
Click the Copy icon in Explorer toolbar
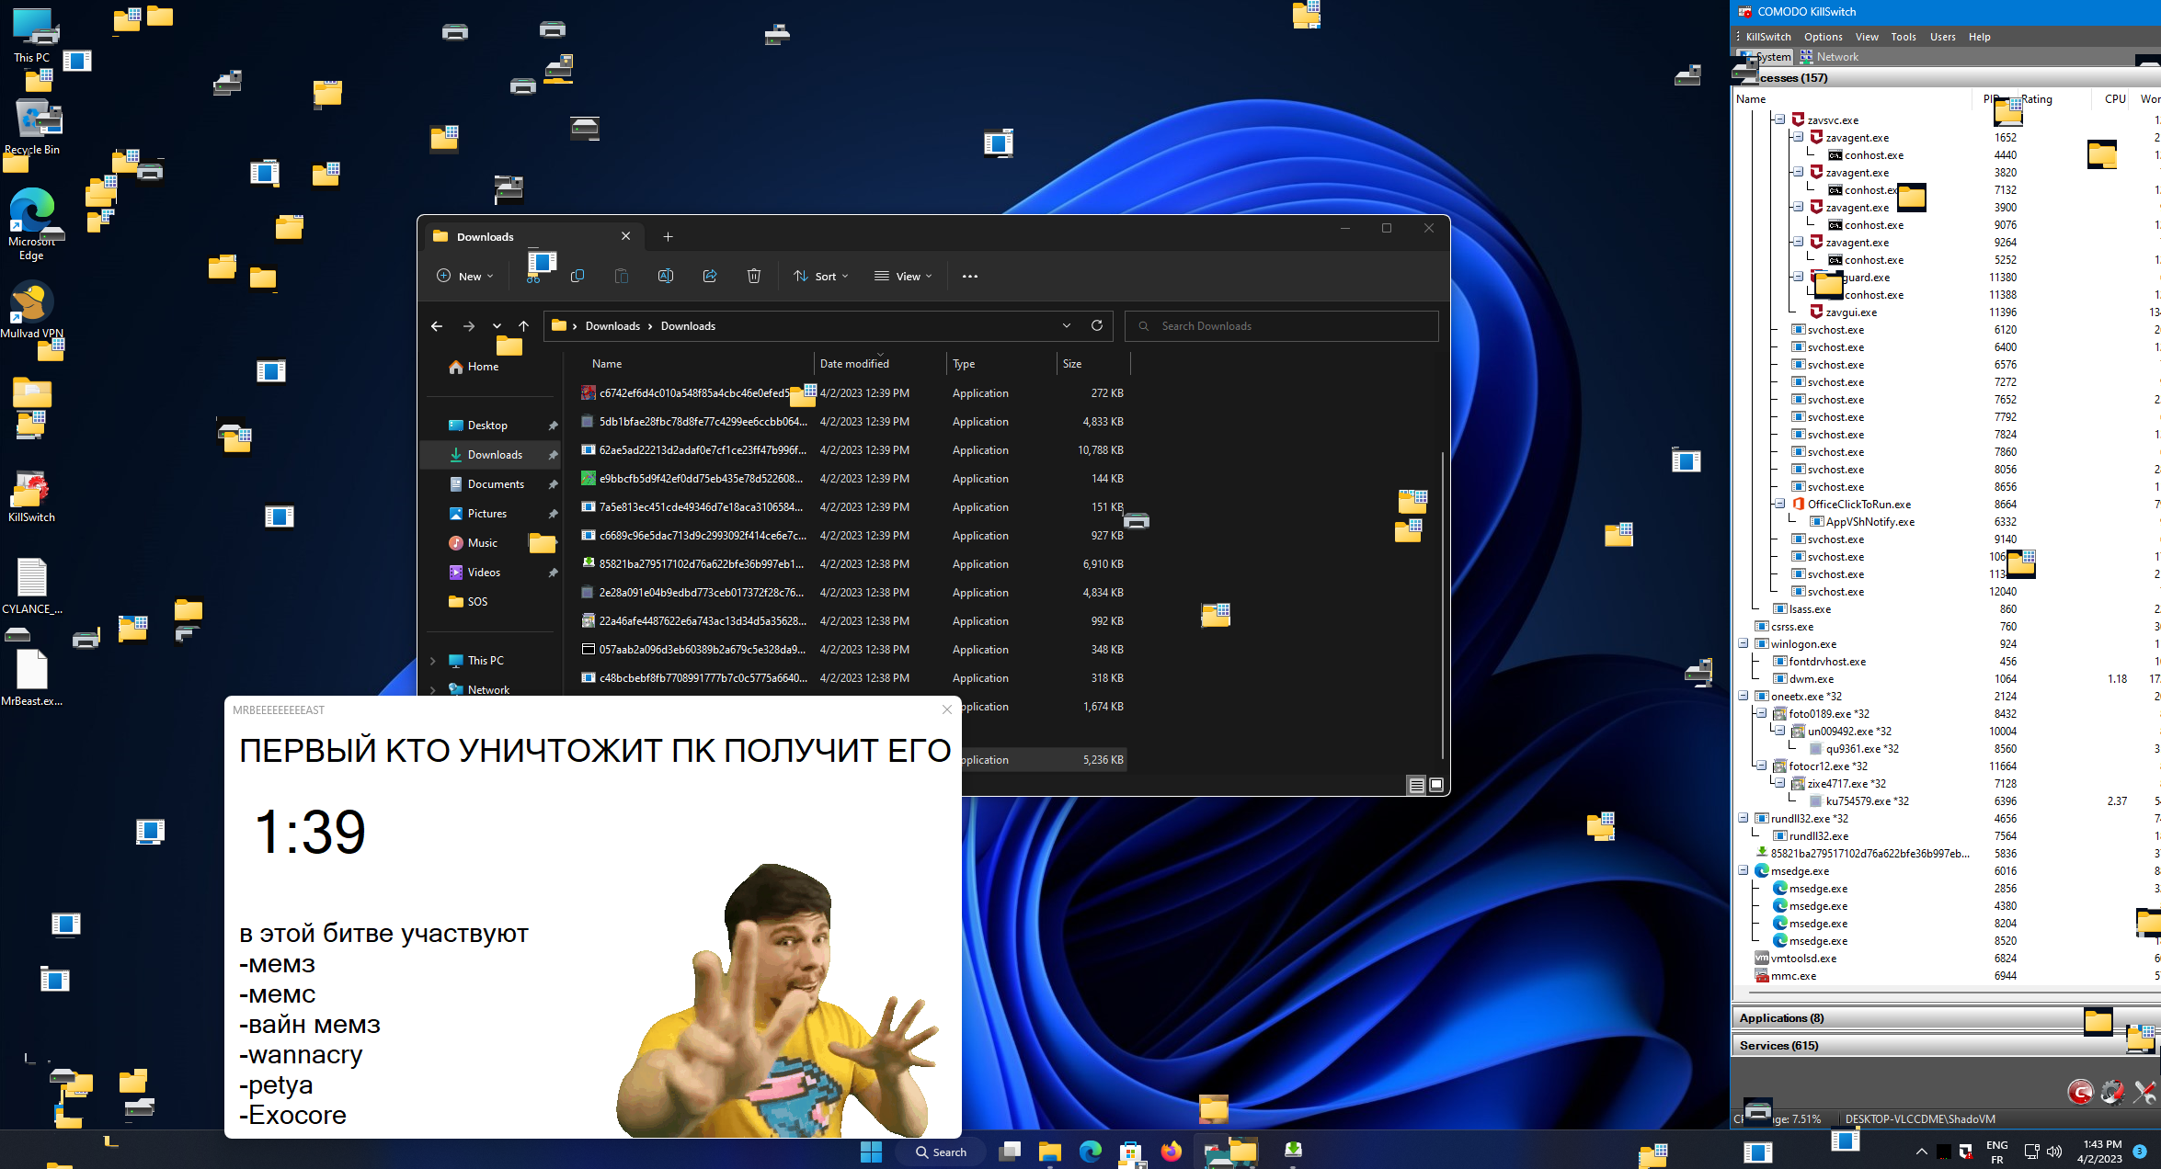(x=577, y=276)
